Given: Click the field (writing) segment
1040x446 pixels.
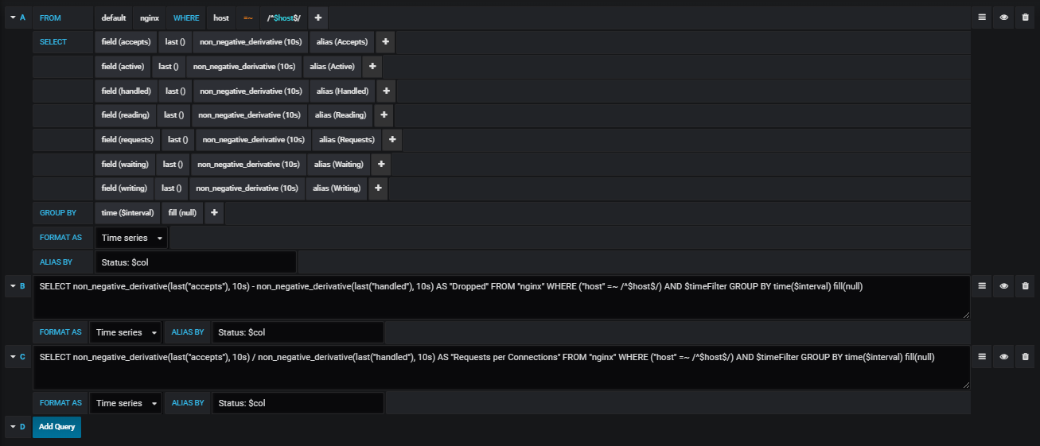Looking at the screenshot, I should coord(124,189).
